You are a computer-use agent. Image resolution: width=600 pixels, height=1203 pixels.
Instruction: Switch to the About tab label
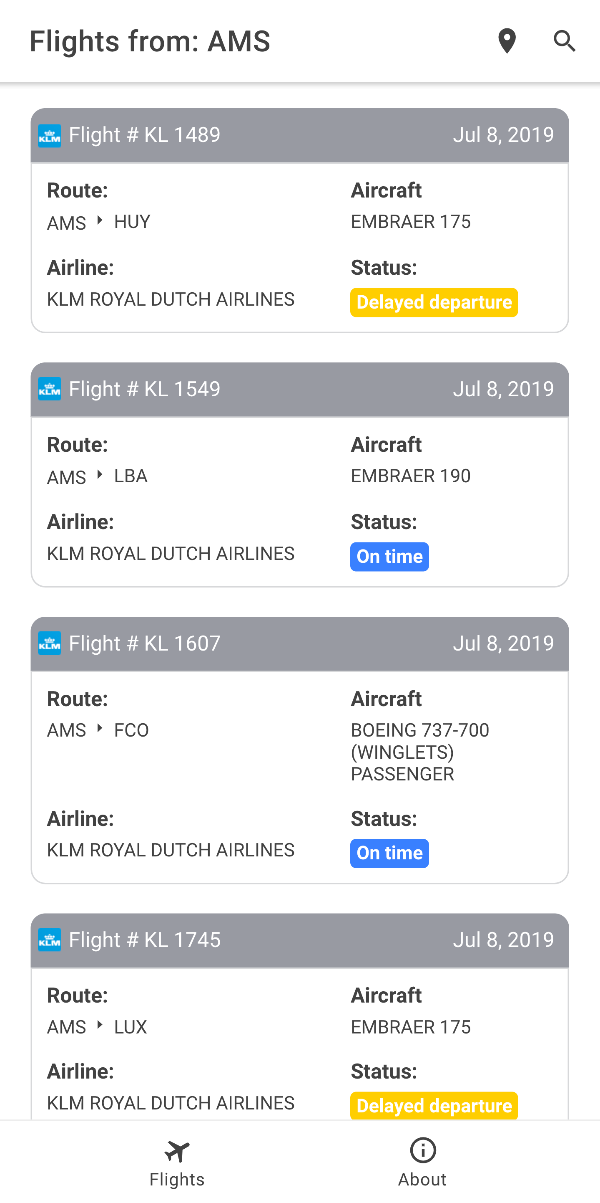pyautogui.click(x=422, y=1180)
